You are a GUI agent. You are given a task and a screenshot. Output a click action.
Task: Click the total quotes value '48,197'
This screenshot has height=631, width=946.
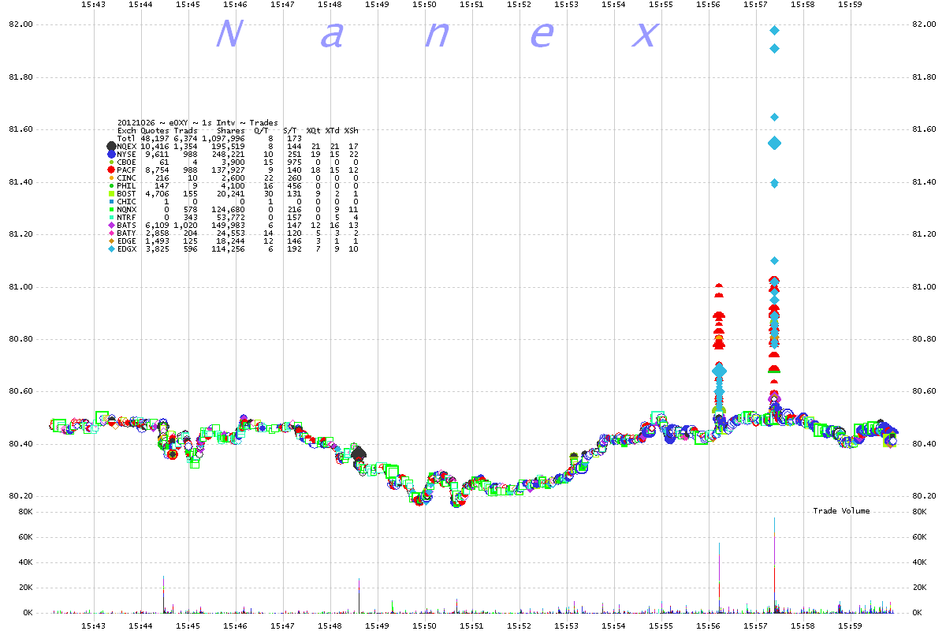pyautogui.click(x=154, y=139)
